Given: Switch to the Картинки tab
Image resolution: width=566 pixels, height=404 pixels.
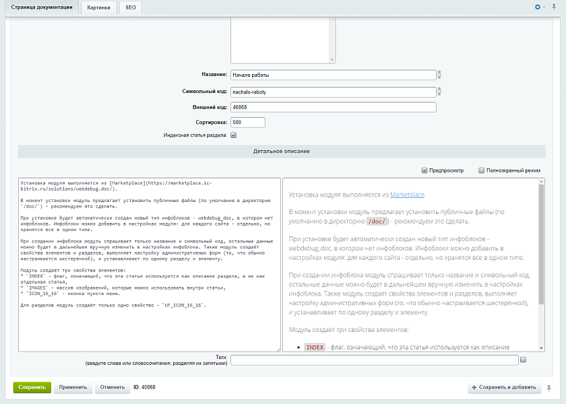Looking at the screenshot, I should coord(99,7).
